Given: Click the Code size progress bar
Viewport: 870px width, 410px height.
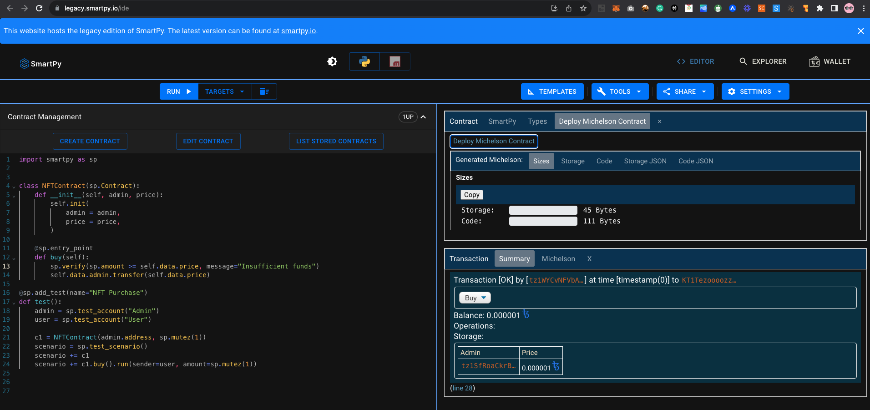Looking at the screenshot, I should (543, 221).
